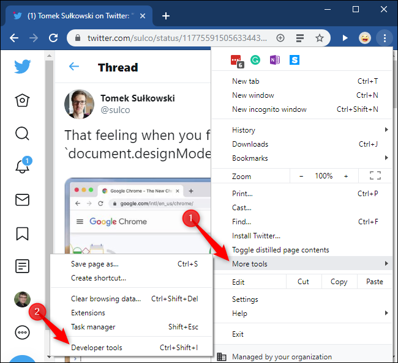Expand the More tools submenu

tap(302, 264)
